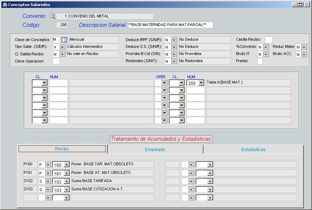
Task: Expand the Redondeo (S/N/T) dropdown
Action: tap(174, 61)
